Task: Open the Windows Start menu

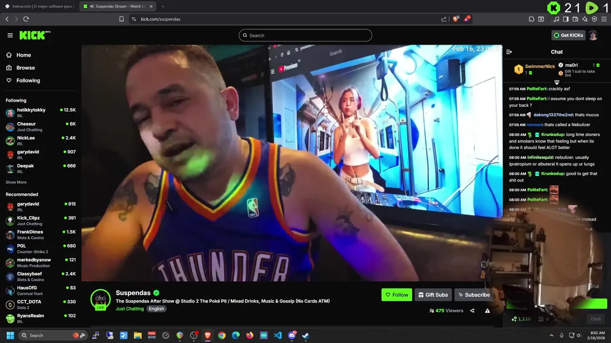Action: click(x=11, y=335)
